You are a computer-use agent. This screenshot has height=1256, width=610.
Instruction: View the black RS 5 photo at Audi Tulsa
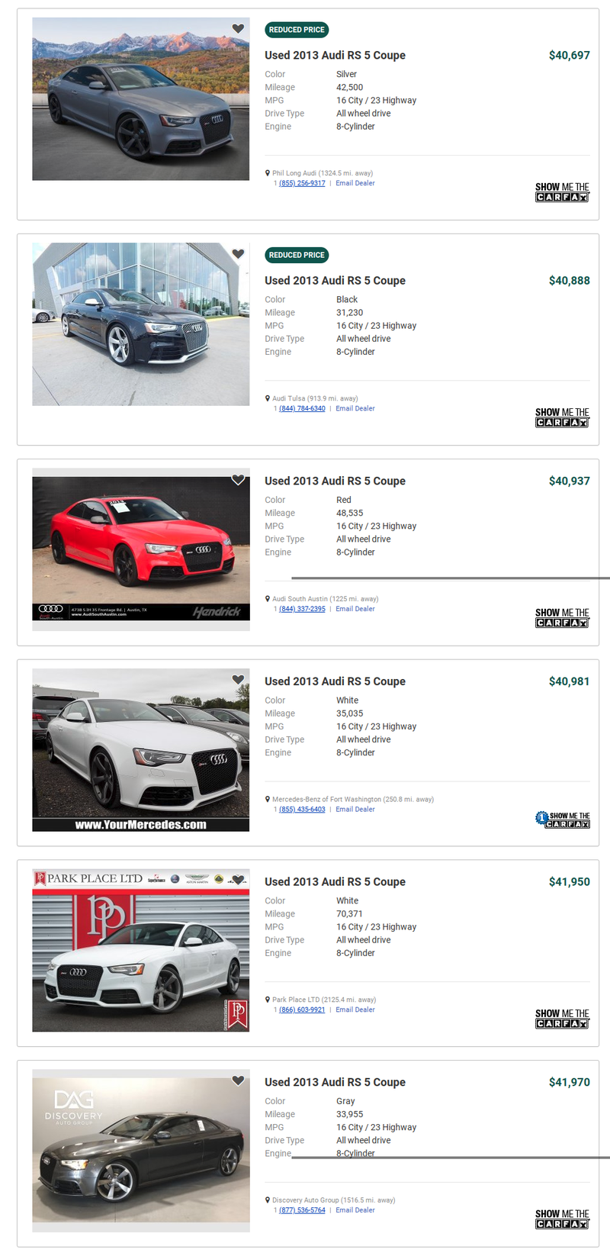click(x=140, y=324)
